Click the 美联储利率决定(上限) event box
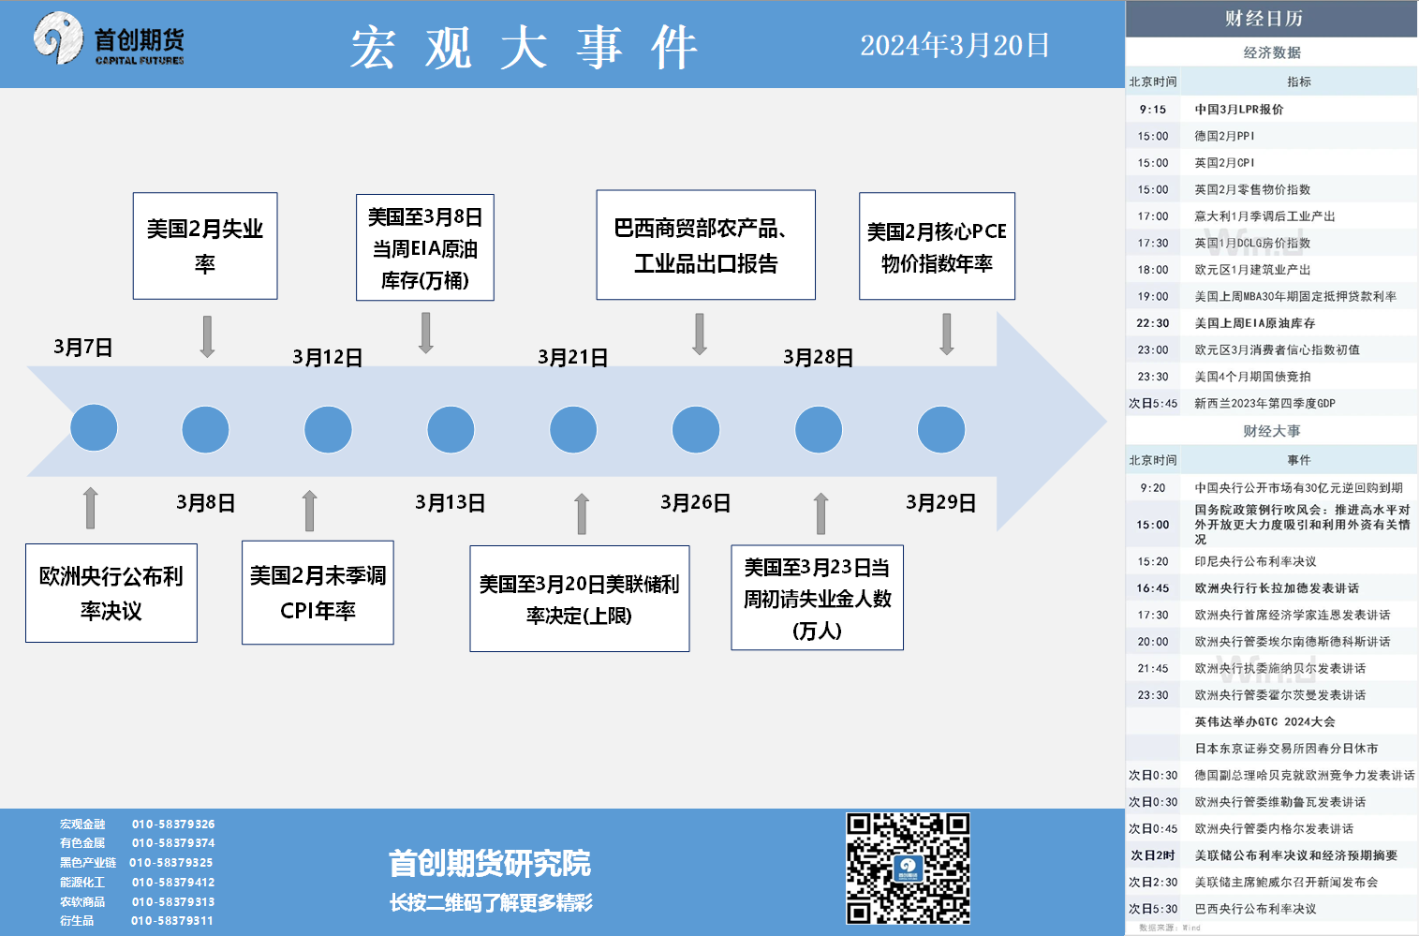 [x=580, y=599]
